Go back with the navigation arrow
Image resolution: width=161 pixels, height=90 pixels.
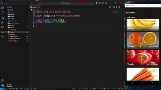point(31,3)
